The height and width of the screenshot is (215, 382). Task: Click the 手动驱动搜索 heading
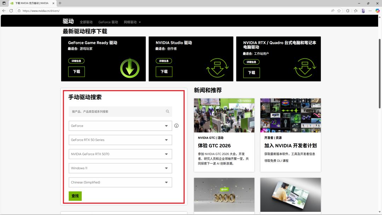tap(85, 97)
